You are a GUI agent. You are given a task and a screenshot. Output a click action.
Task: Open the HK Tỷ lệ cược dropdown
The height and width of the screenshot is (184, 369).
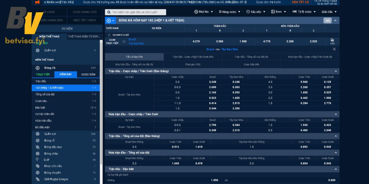[x=304, y=12]
